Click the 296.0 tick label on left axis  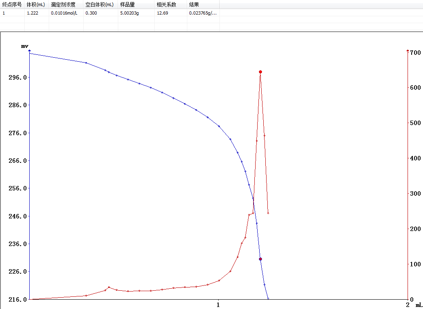pyautogui.click(x=17, y=78)
